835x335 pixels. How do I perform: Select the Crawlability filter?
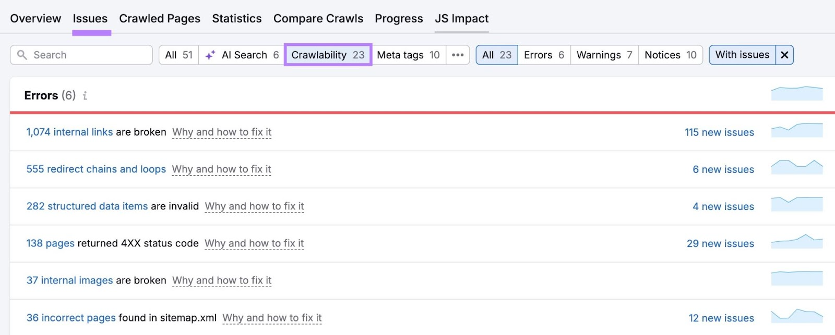coord(328,54)
